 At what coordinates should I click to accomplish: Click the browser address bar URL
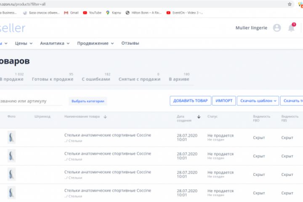[x=23, y=4]
